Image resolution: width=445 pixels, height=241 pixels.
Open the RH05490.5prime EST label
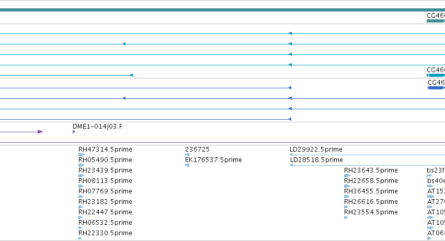pos(105,160)
